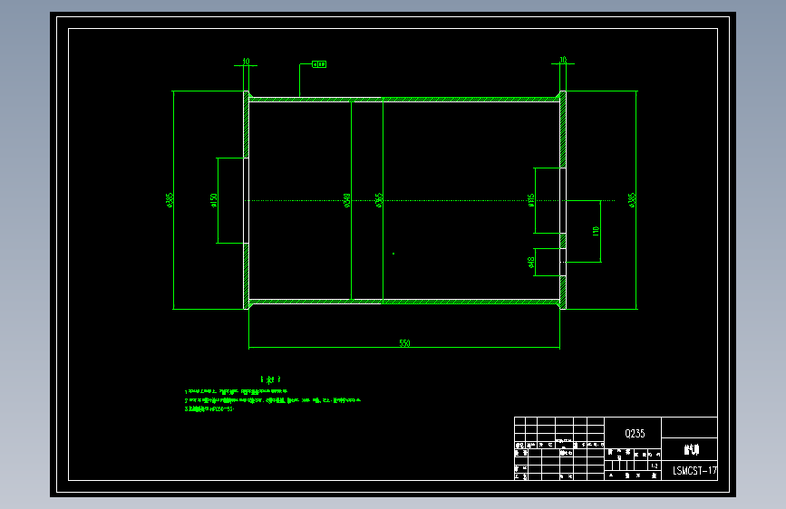Click the second technical note line
This screenshot has height=509, width=786.
pyautogui.click(x=272, y=400)
